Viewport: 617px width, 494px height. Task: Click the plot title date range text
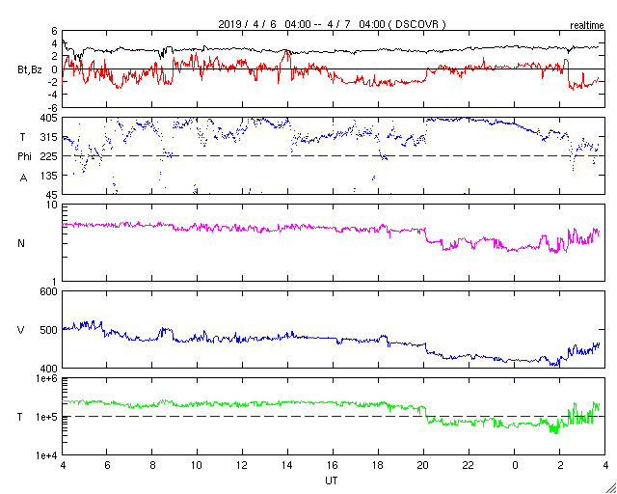pyautogui.click(x=332, y=24)
